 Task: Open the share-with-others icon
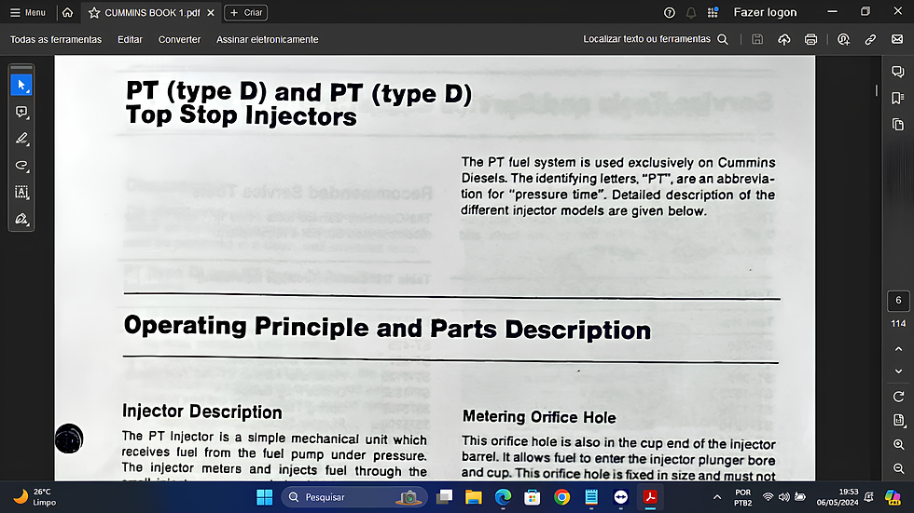(x=843, y=39)
